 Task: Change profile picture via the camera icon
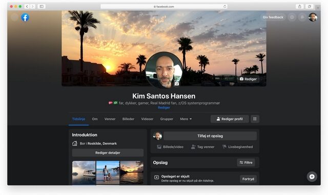click(177, 84)
